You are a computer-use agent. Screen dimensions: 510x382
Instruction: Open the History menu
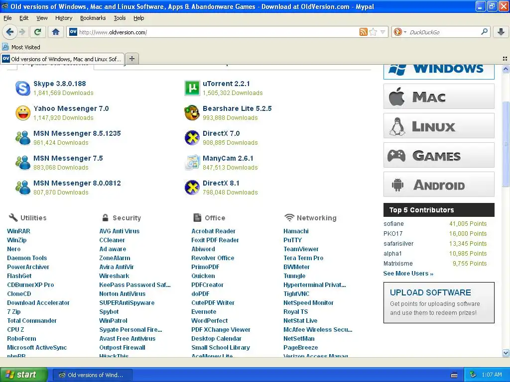tap(63, 18)
